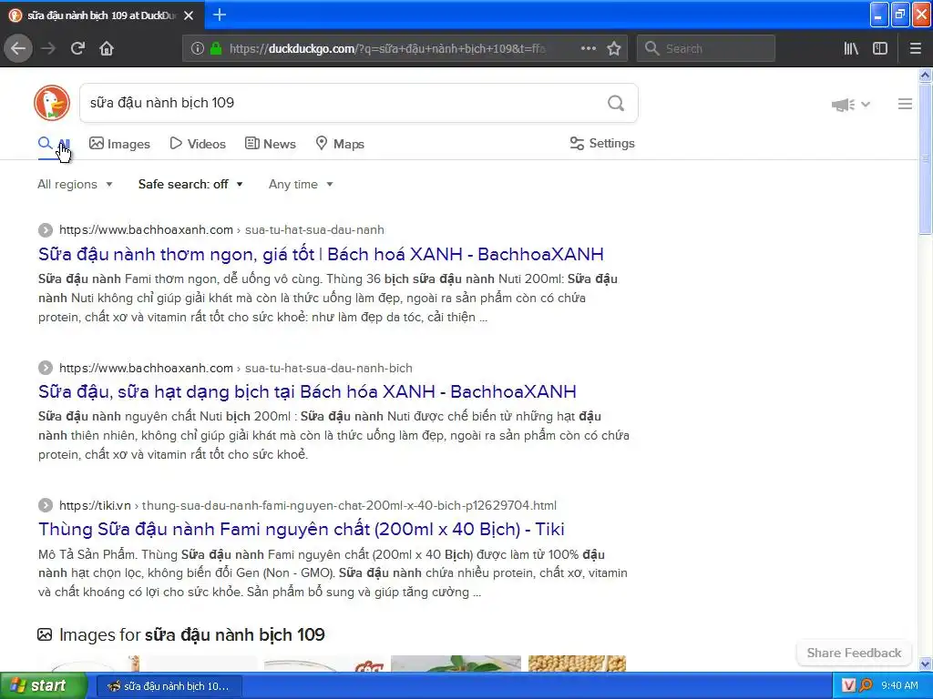This screenshot has height=699, width=933.
Task: Open search Settings
Action: [602, 143]
